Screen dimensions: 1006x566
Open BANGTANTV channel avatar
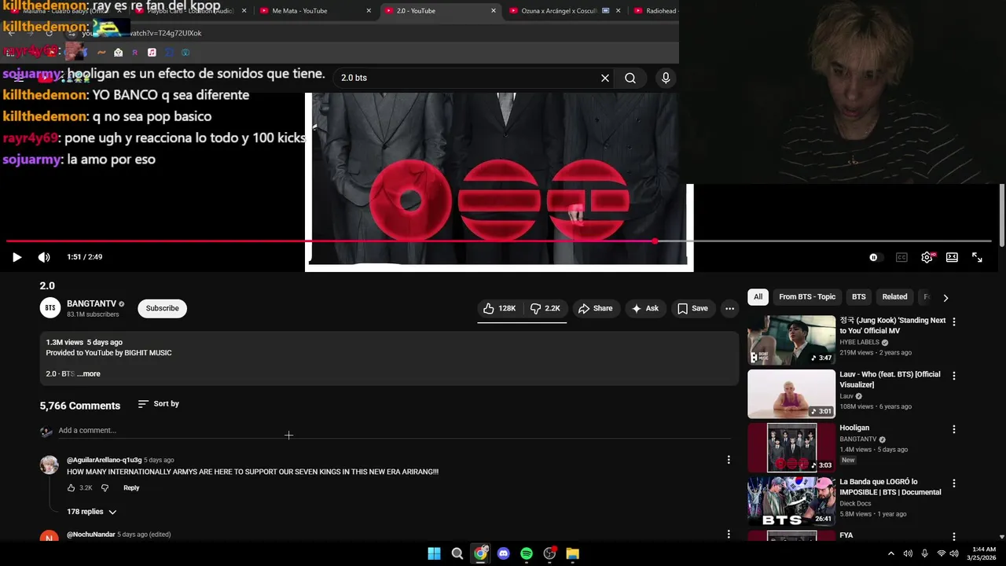[50, 308]
